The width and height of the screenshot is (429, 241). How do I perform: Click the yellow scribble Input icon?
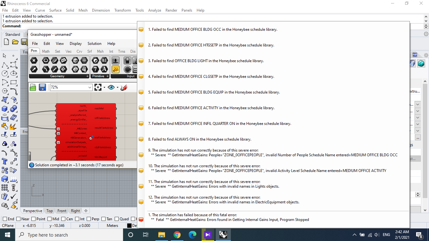click(116, 69)
